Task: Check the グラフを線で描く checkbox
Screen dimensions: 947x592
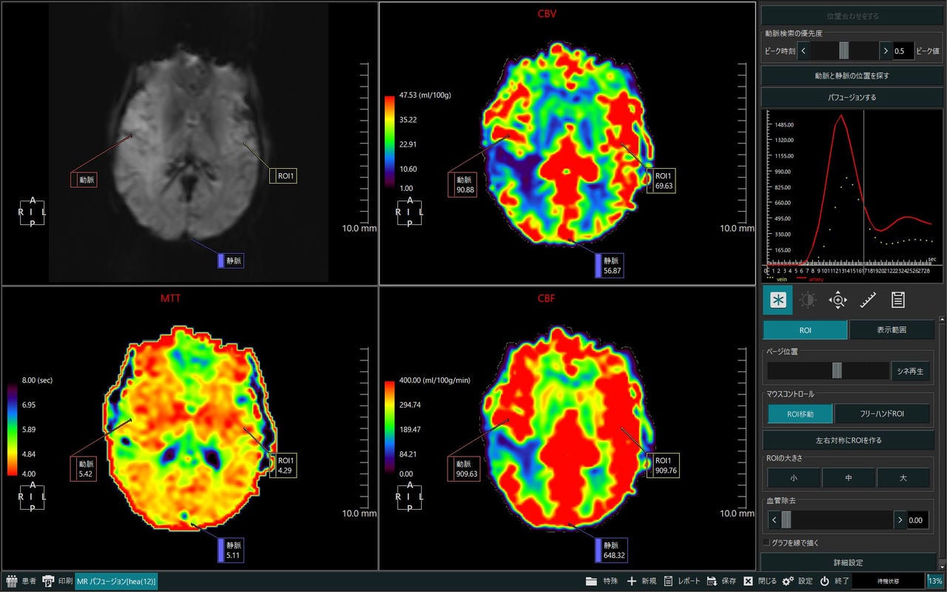Action: pos(766,543)
